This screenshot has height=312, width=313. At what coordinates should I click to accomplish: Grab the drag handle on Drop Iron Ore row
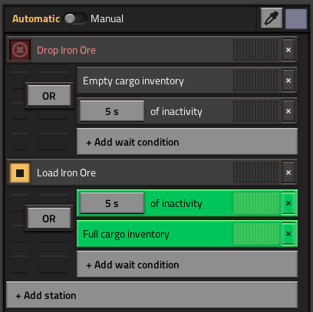(256, 50)
